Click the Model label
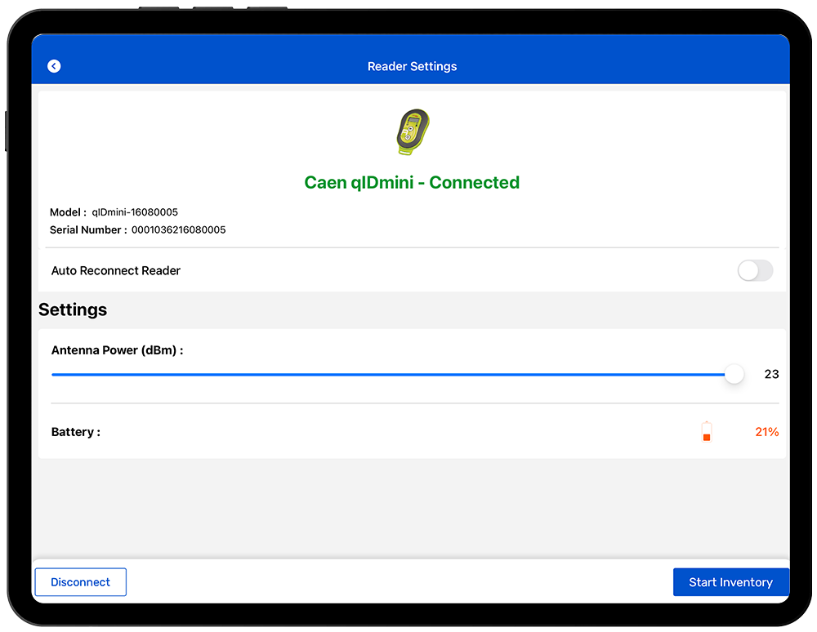The image size is (817, 632). point(68,212)
